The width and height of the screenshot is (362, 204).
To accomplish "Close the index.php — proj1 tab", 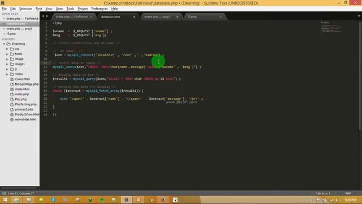I will click(x=177, y=16).
